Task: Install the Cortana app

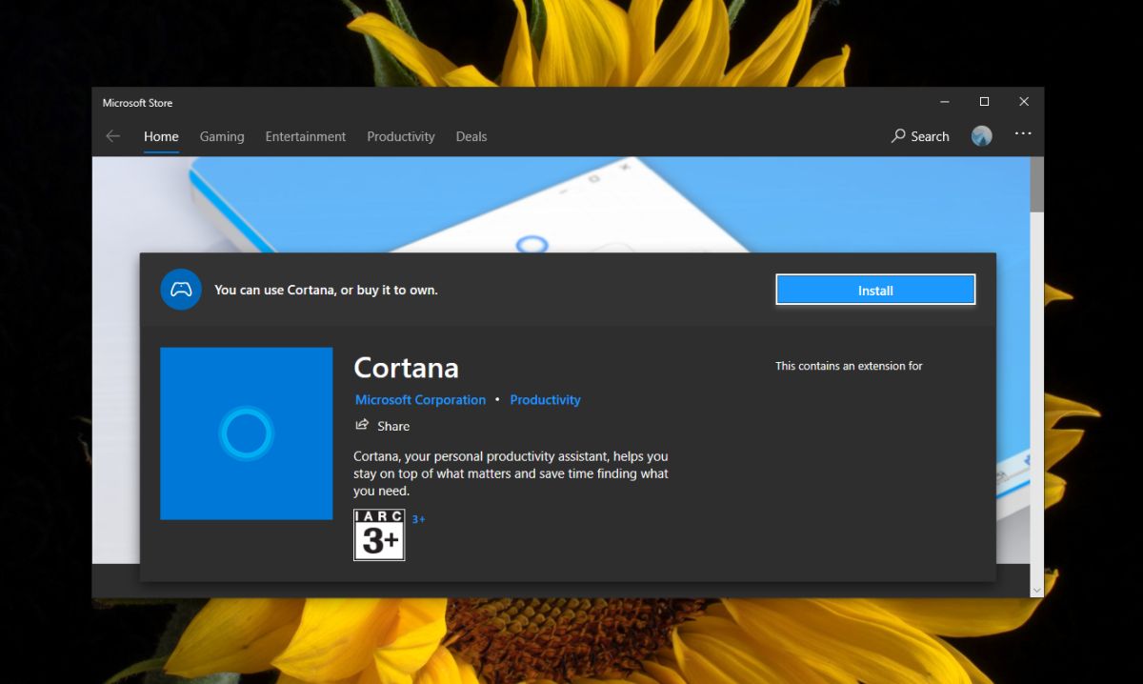Action: click(874, 290)
